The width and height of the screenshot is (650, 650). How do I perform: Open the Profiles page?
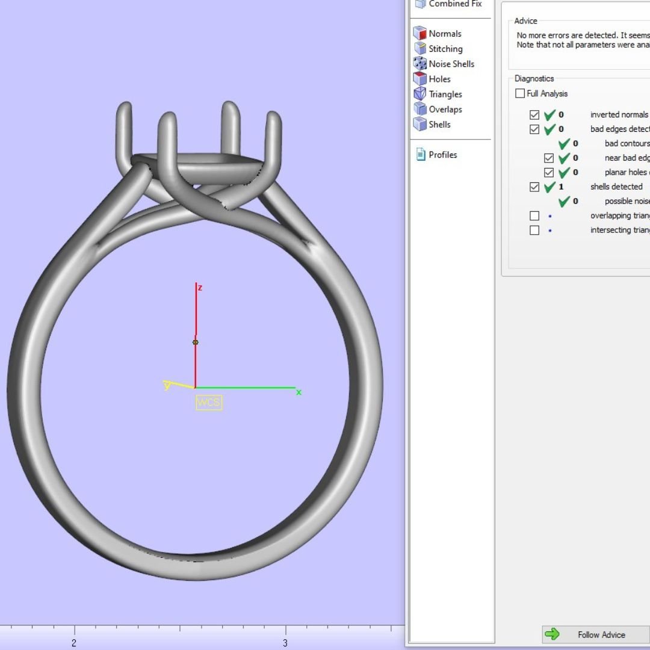pos(443,155)
